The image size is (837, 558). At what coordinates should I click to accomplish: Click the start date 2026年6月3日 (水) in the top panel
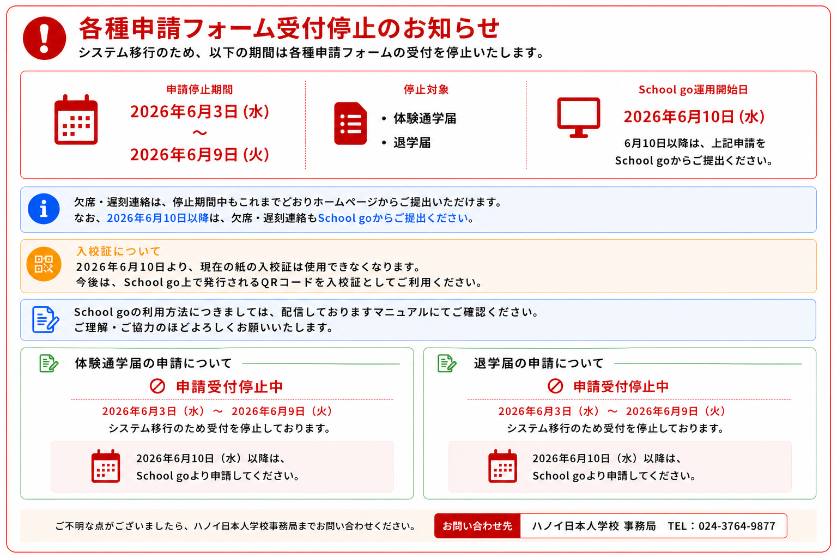[x=200, y=112]
